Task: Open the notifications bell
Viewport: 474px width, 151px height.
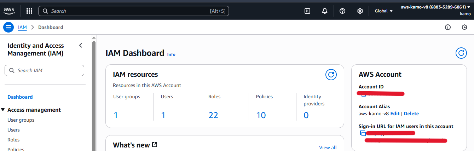Action: pos(325,11)
